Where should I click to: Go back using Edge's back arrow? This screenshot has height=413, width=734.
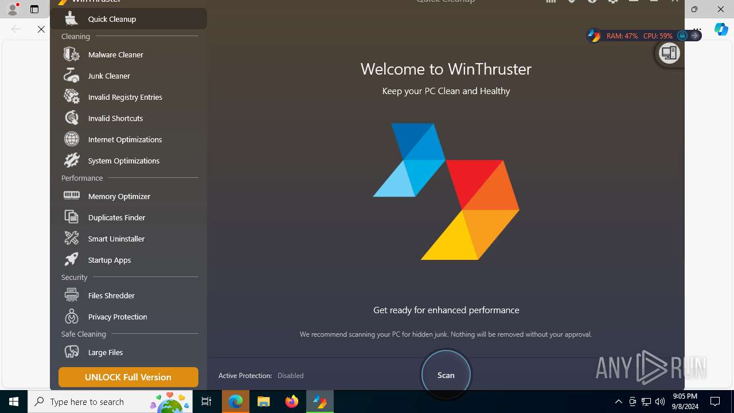point(16,29)
